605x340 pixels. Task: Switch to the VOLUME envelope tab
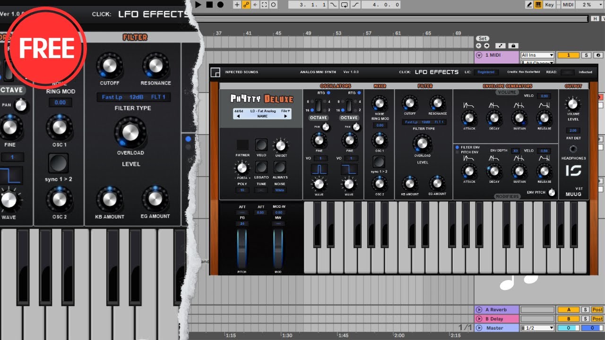tap(506, 92)
